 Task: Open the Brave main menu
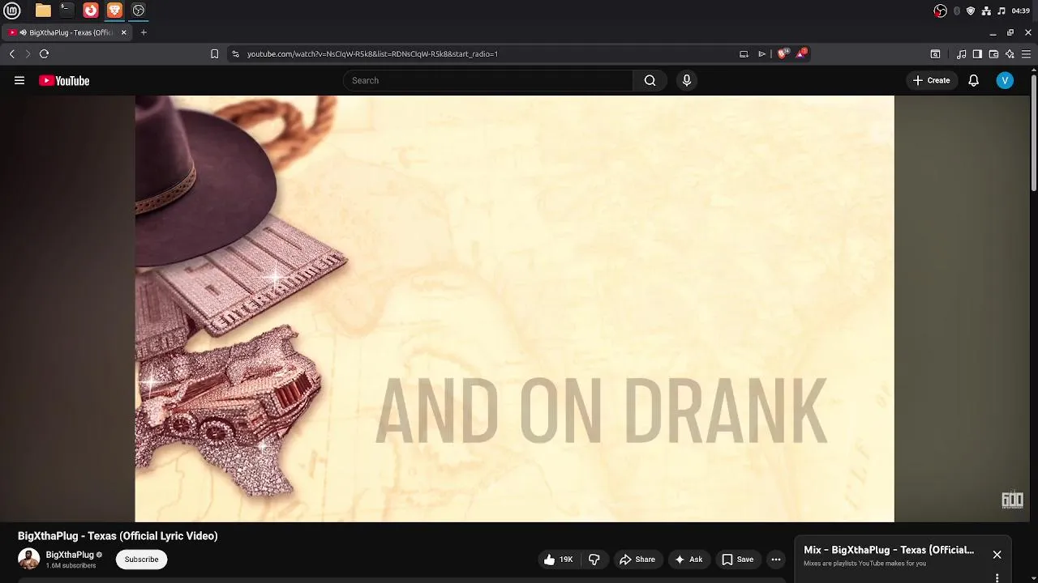click(x=1026, y=53)
